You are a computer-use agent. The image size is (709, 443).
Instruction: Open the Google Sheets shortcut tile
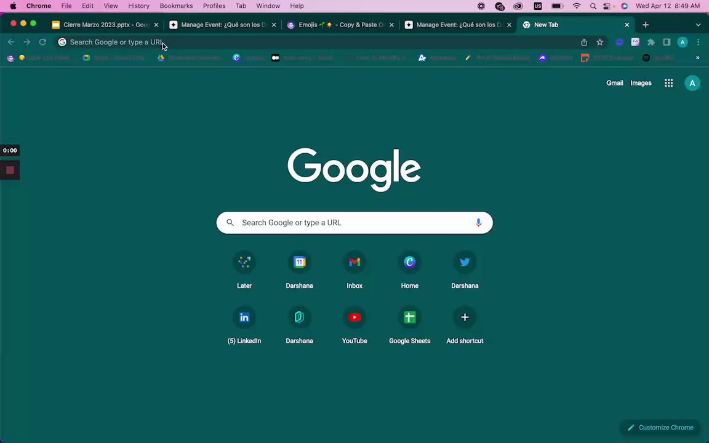pyautogui.click(x=410, y=325)
